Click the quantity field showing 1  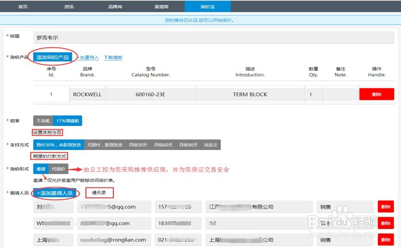[313, 94]
